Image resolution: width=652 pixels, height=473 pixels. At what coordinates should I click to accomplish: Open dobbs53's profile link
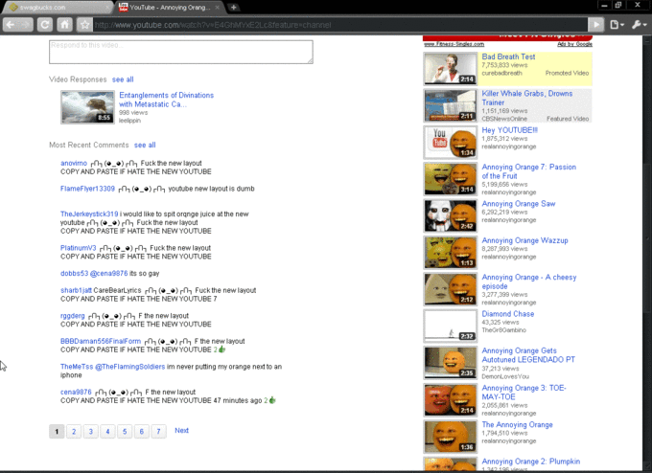(x=74, y=273)
